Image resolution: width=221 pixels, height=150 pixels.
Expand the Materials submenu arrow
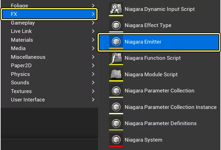[x=93, y=40]
